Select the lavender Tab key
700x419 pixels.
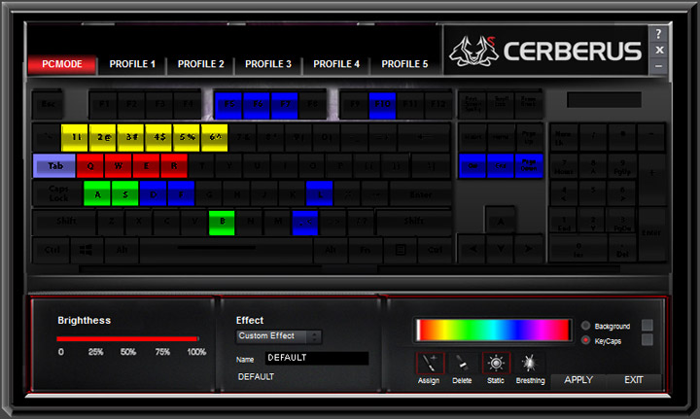point(54,166)
